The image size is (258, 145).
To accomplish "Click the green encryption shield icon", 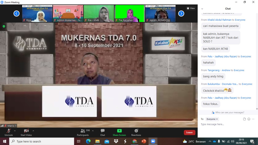I will 4,26.
